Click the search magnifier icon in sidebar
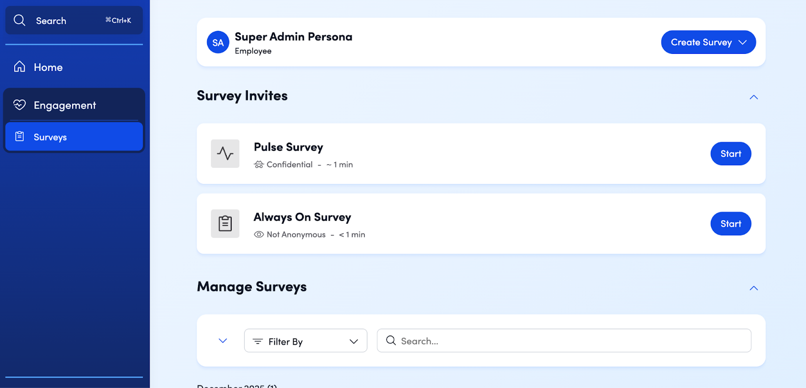The width and height of the screenshot is (806, 388). [x=20, y=20]
